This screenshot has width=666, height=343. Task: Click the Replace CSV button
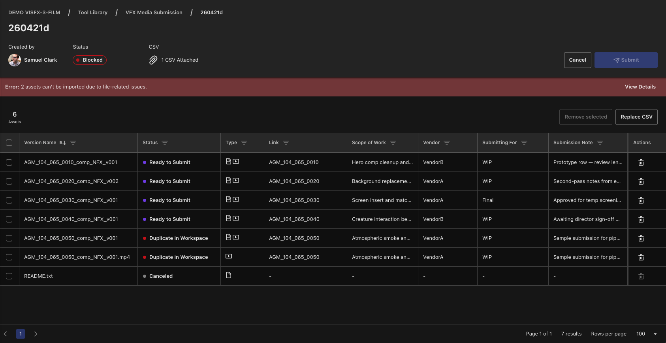click(636, 117)
